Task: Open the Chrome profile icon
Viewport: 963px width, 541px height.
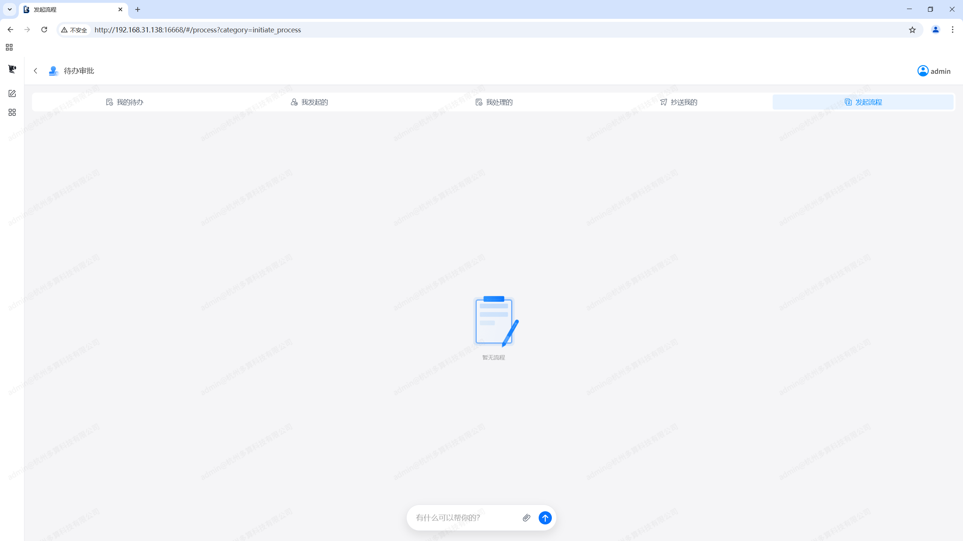Action: (x=936, y=30)
